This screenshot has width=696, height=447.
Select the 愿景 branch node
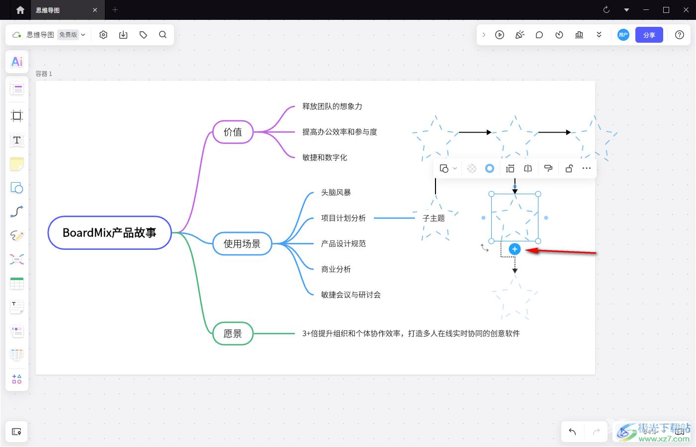pos(233,334)
